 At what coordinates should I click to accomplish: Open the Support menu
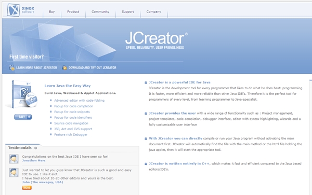pos(128,12)
